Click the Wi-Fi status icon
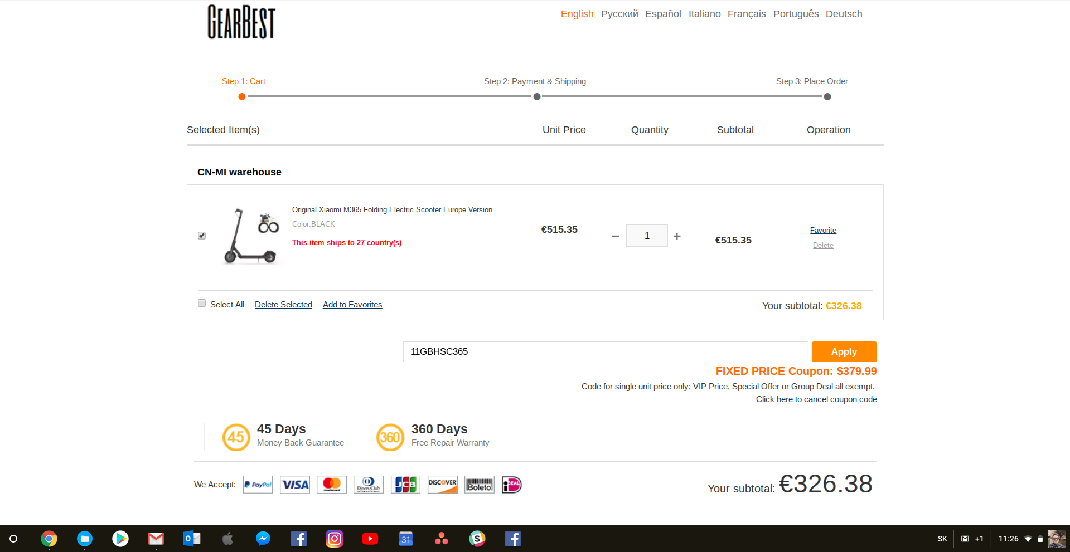 click(x=1028, y=539)
